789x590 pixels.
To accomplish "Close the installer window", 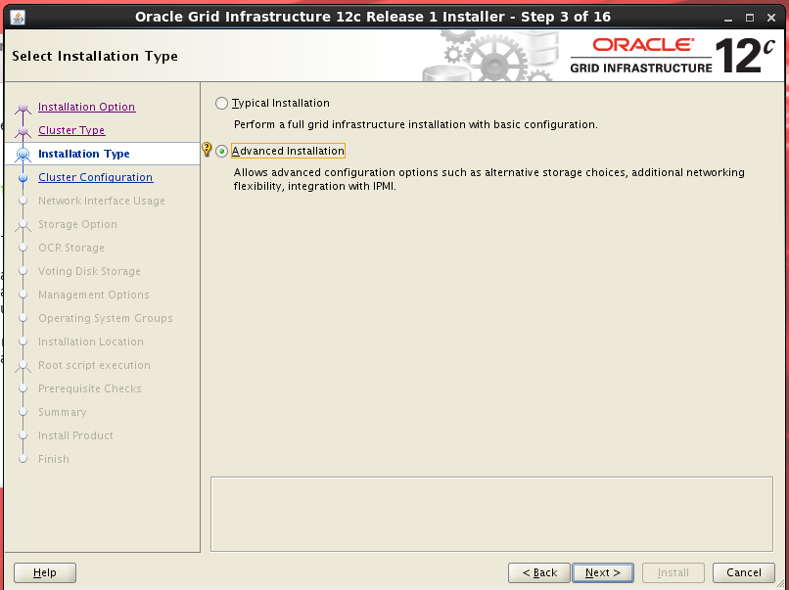I will click(x=770, y=18).
